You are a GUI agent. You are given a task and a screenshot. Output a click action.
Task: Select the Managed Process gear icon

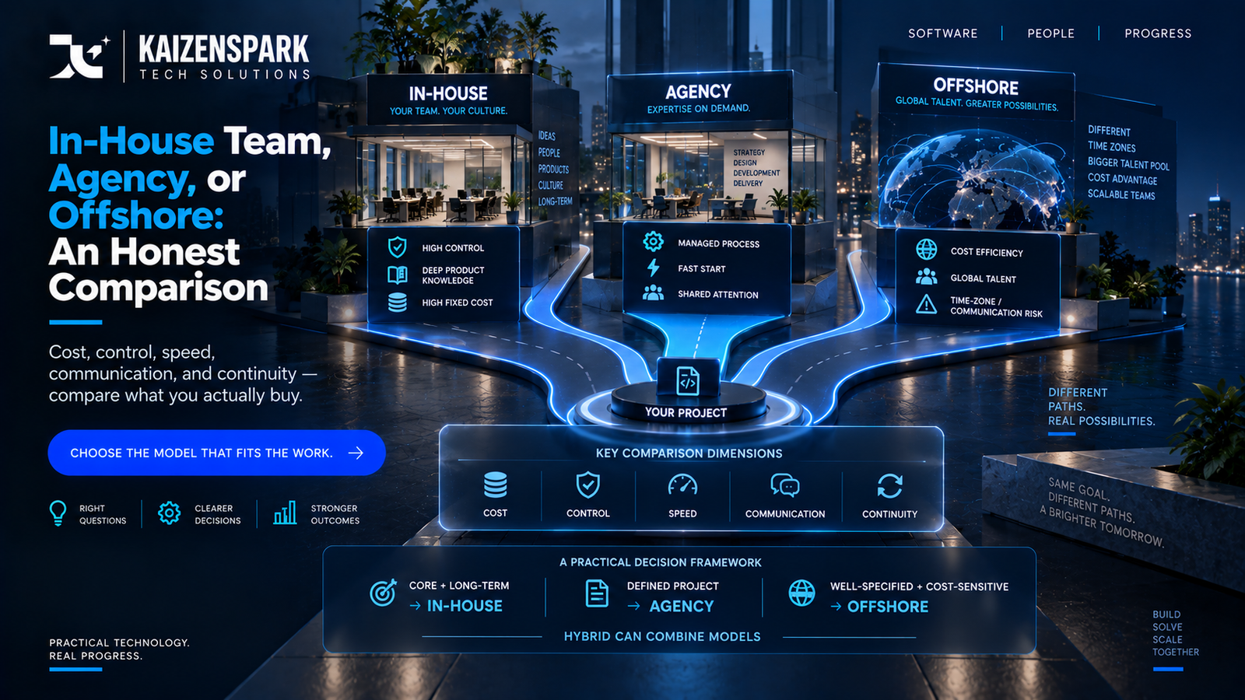[653, 241]
